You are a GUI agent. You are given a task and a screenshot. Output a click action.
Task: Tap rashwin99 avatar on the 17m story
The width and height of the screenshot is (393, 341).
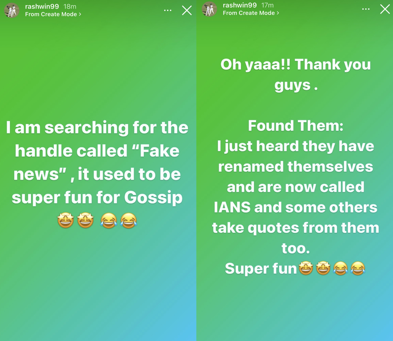(210, 9)
